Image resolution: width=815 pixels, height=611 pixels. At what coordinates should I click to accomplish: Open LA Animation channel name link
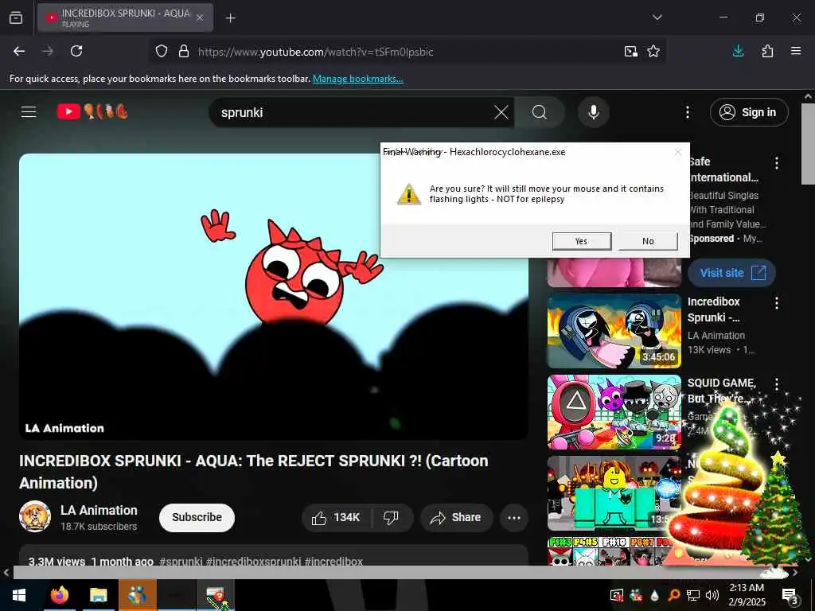pos(99,510)
